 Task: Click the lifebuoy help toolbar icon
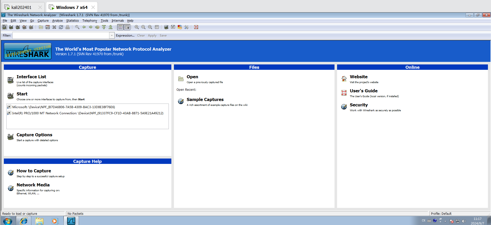196,27
